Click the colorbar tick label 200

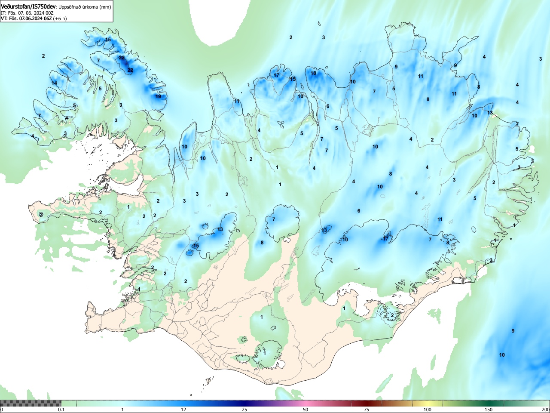tap(545, 410)
